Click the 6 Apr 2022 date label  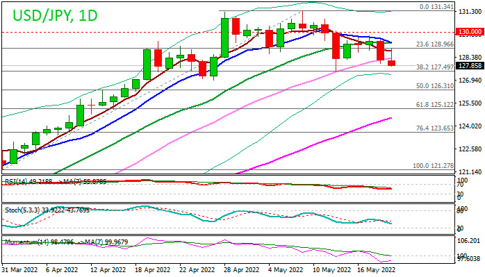(x=62, y=270)
